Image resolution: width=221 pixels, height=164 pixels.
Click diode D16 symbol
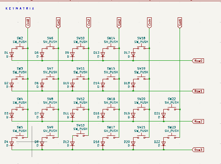[x=103, y=144]
